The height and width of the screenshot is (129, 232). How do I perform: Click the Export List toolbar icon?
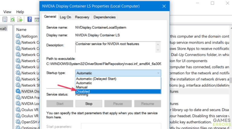pos(20,19)
